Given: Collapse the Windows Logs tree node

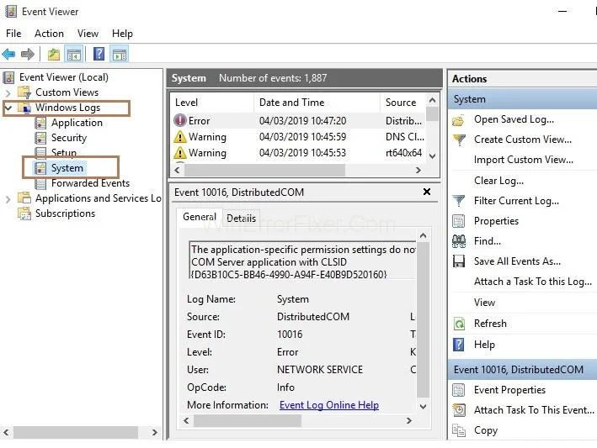Looking at the screenshot, I should pos(8,108).
